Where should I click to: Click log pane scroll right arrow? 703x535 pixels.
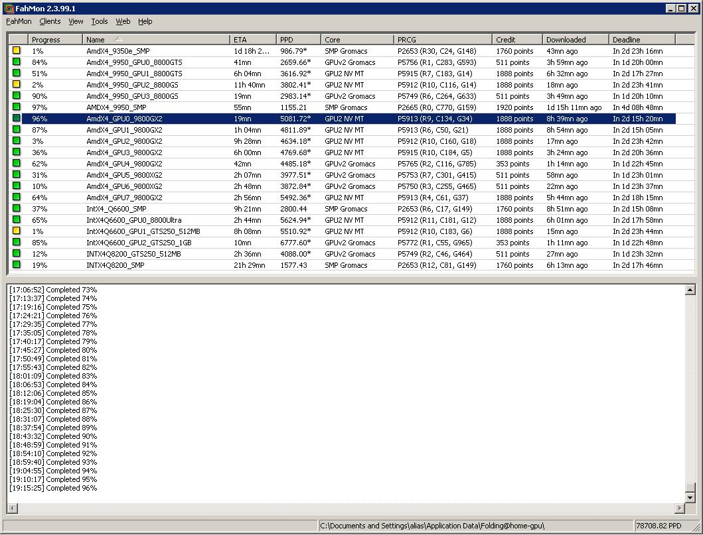coord(680,508)
